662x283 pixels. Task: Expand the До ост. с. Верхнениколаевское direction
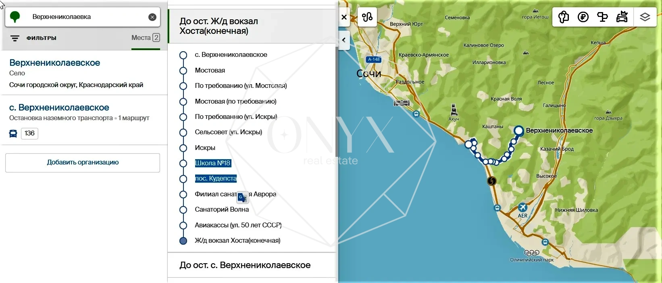[x=245, y=265]
